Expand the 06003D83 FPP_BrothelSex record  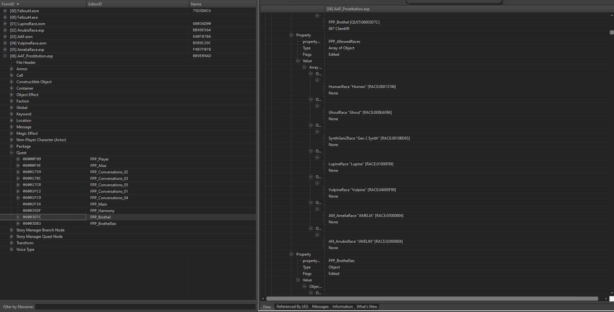(x=18, y=223)
